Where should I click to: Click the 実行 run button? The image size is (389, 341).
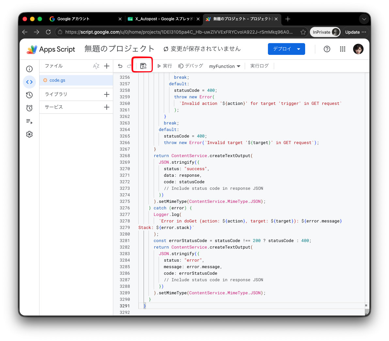tap(165, 66)
